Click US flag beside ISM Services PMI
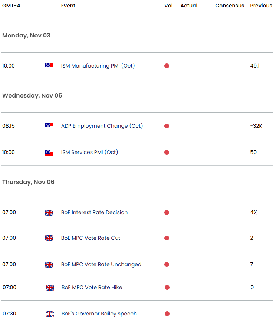This screenshot has height=324, width=273. tap(49, 153)
